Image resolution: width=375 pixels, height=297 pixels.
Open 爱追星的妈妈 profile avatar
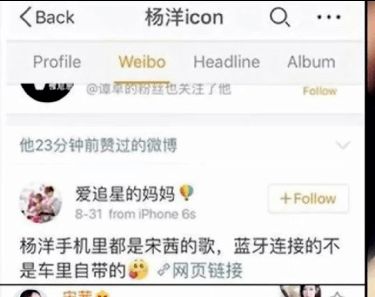[x=40, y=203]
